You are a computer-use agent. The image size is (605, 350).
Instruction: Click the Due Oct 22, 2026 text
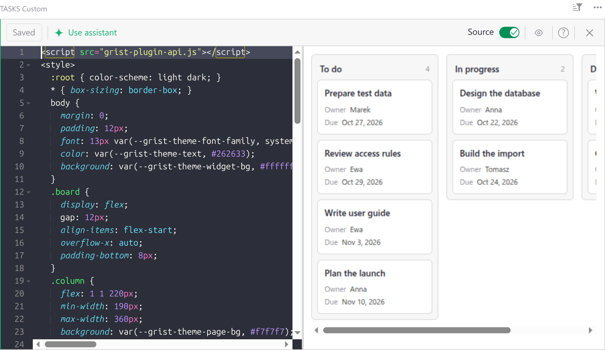click(489, 123)
